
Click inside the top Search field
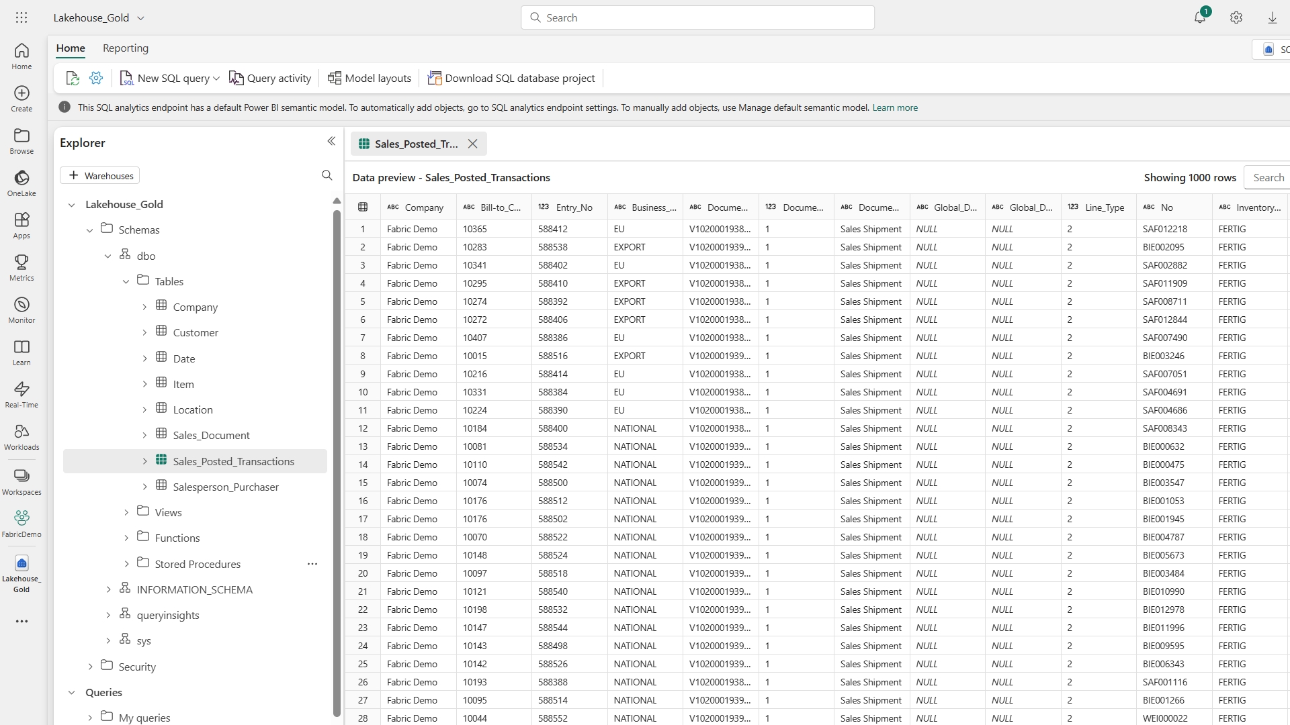pos(697,17)
